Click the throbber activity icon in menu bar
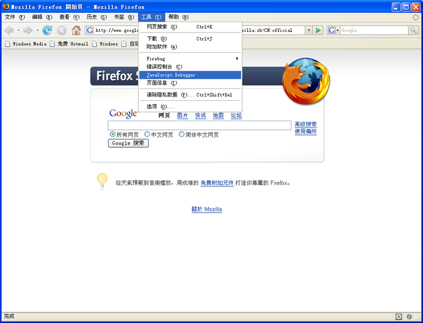Viewport: 423px width, 323px height. (416, 17)
